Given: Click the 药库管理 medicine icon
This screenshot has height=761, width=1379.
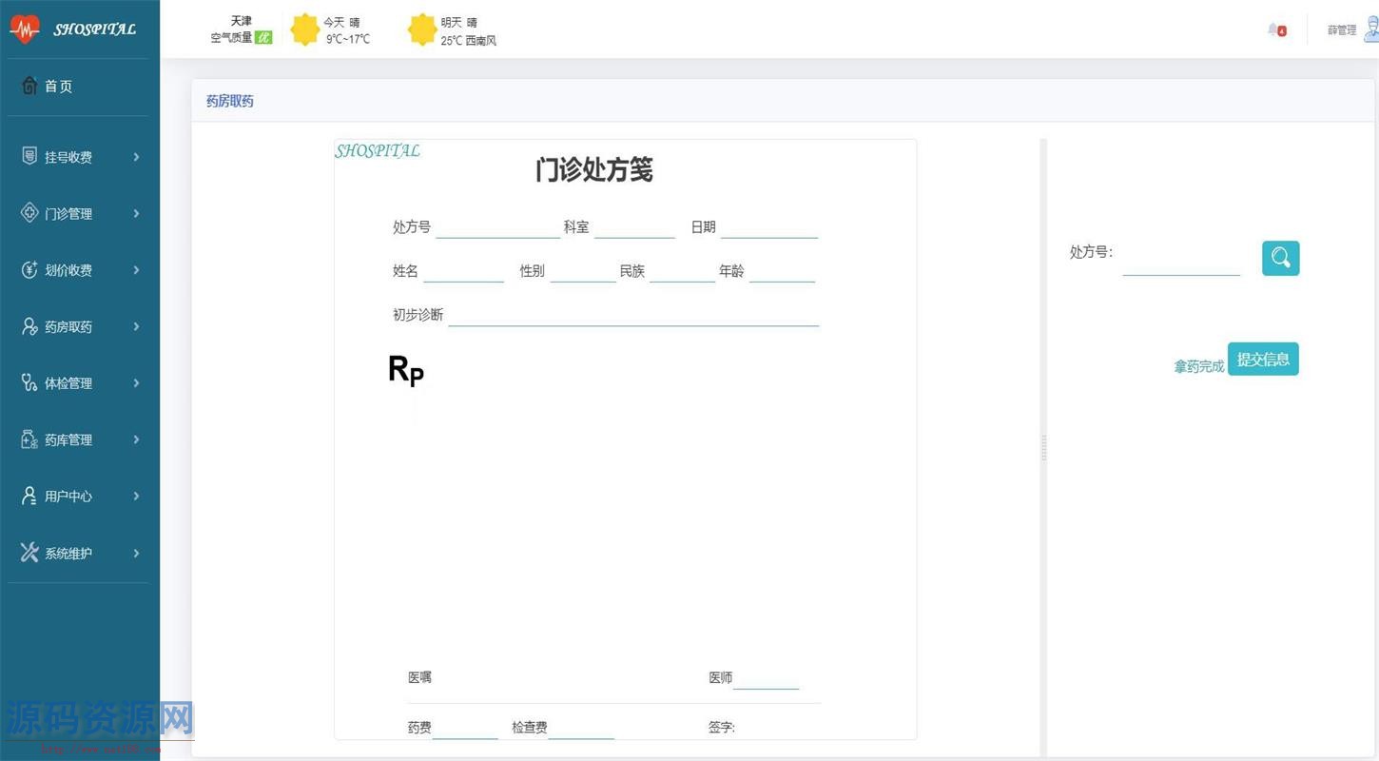Looking at the screenshot, I should click(29, 439).
